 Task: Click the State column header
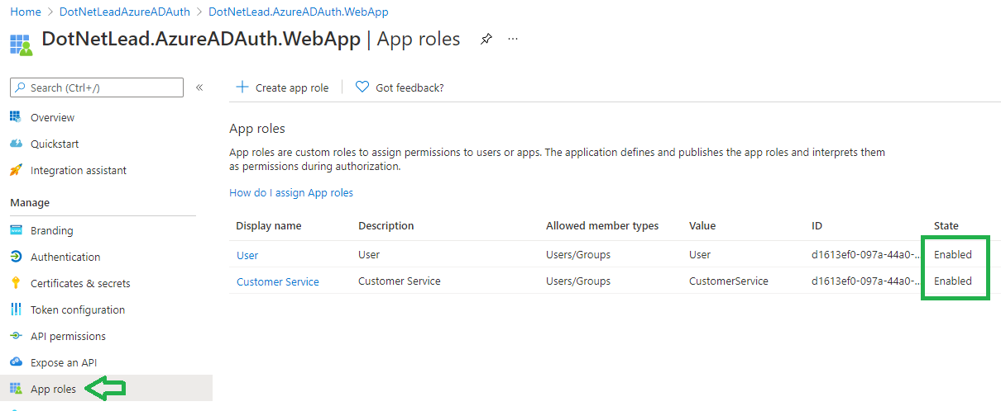pyautogui.click(x=946, y=225)
